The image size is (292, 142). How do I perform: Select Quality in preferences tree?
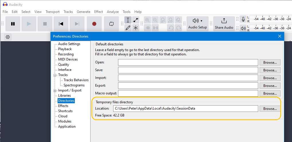(x=64, y=65)
